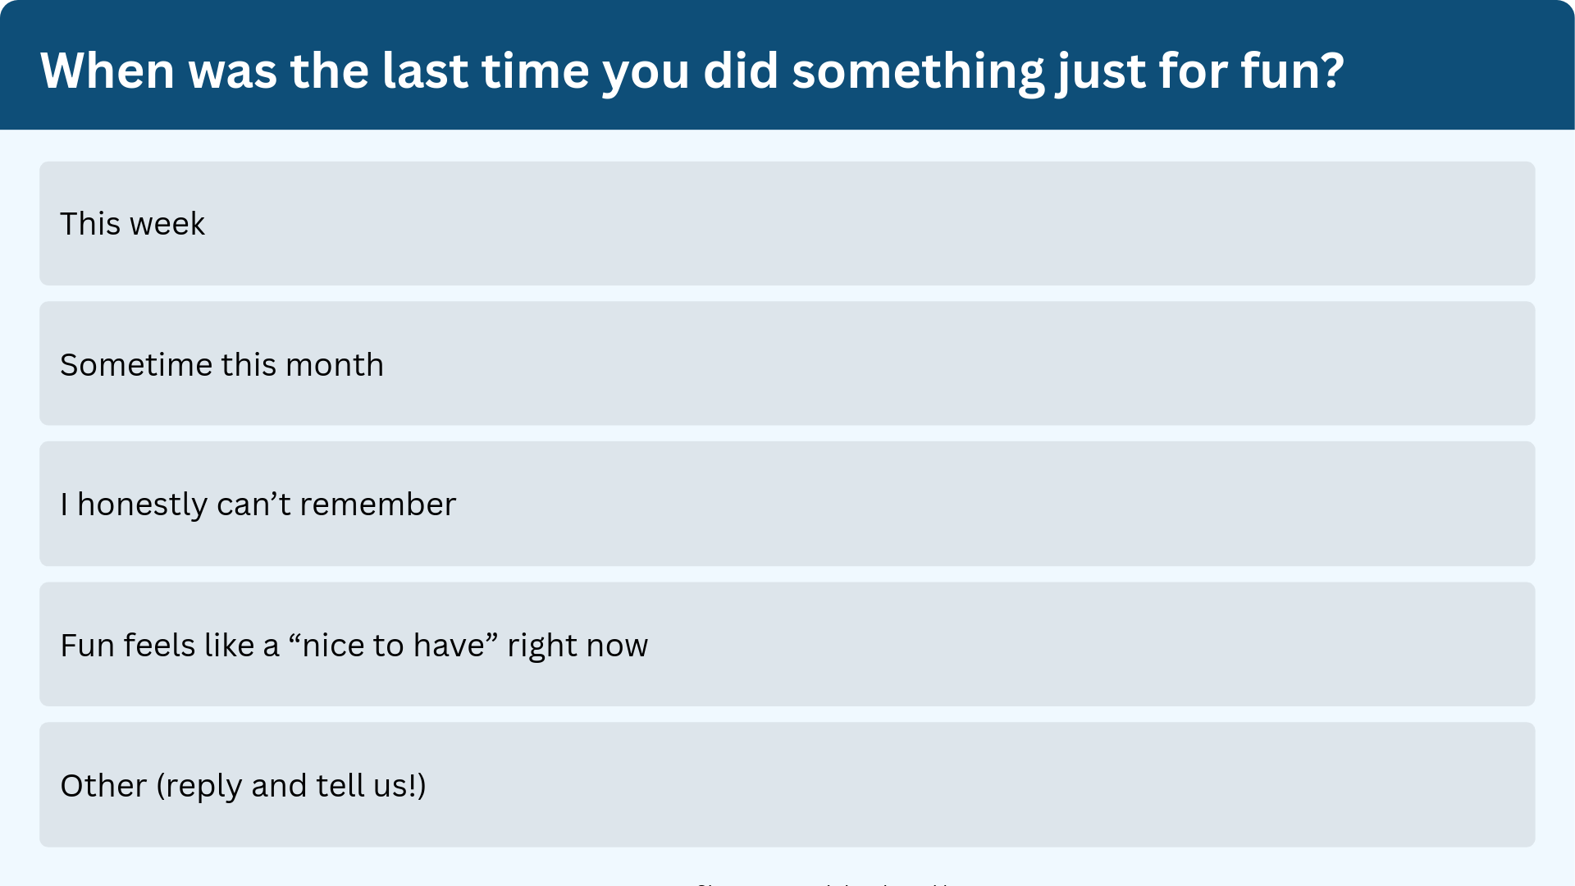
Task: Pick the "I honestly can't remember" option
Action: (x=787, y=504)
